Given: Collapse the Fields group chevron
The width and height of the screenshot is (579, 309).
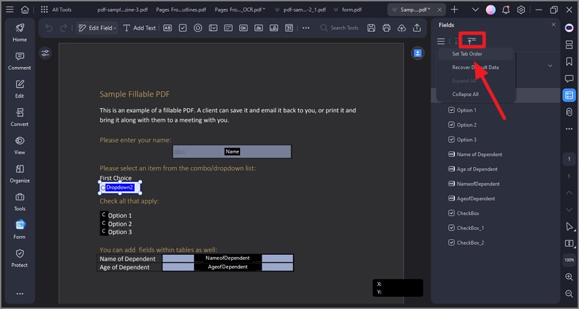Looking at the screenshot, I should pyautogui.click(x=550, y=66).
